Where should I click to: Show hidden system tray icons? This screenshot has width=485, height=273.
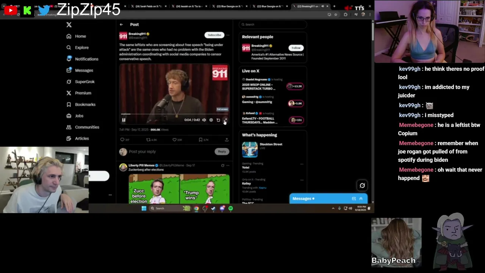tap(333, 208)
